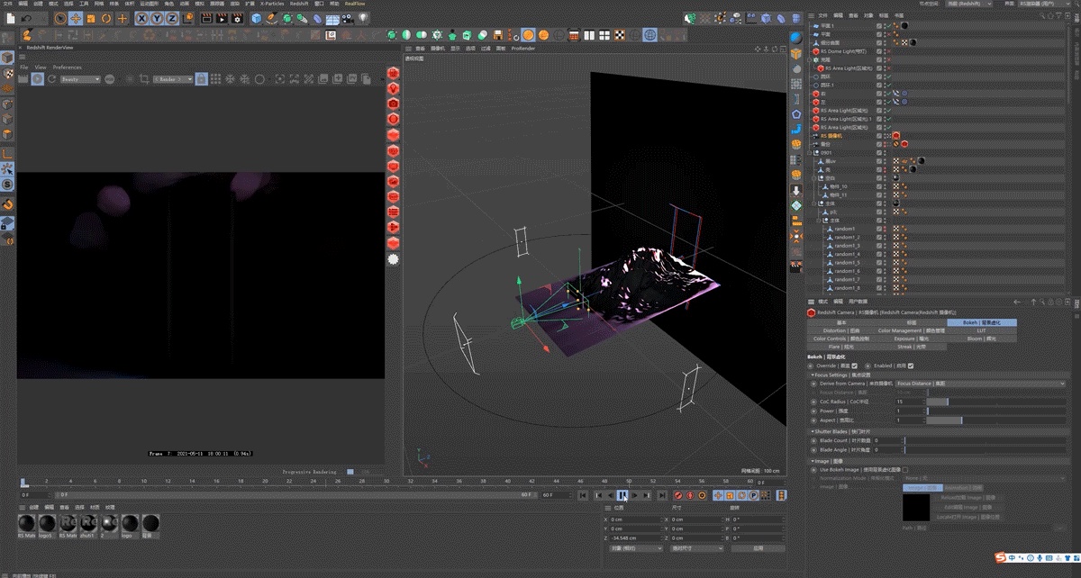Open the Derive from Camera Focus Distance dropdown
The height and width of the screenshot is (578, 1081).
click(980, 384)
